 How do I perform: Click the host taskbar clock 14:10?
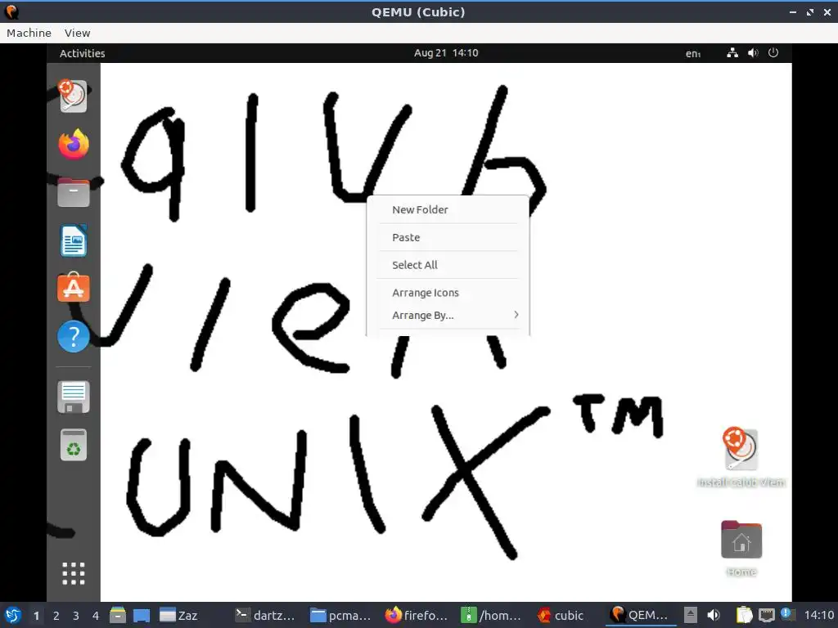(x=818, y=615)
